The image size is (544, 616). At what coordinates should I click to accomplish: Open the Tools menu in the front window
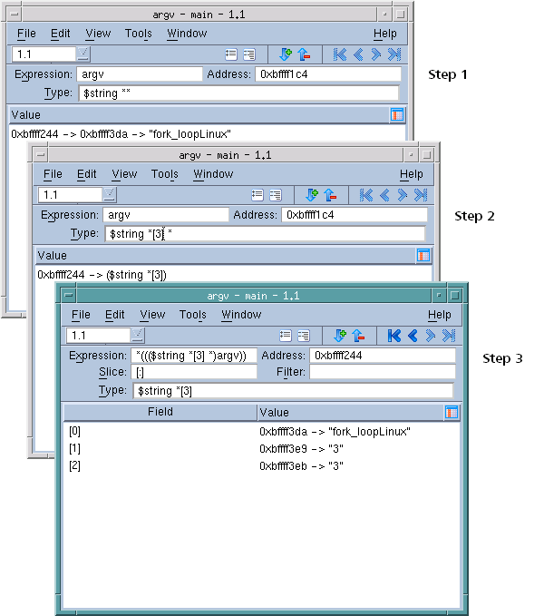[192, 315]
